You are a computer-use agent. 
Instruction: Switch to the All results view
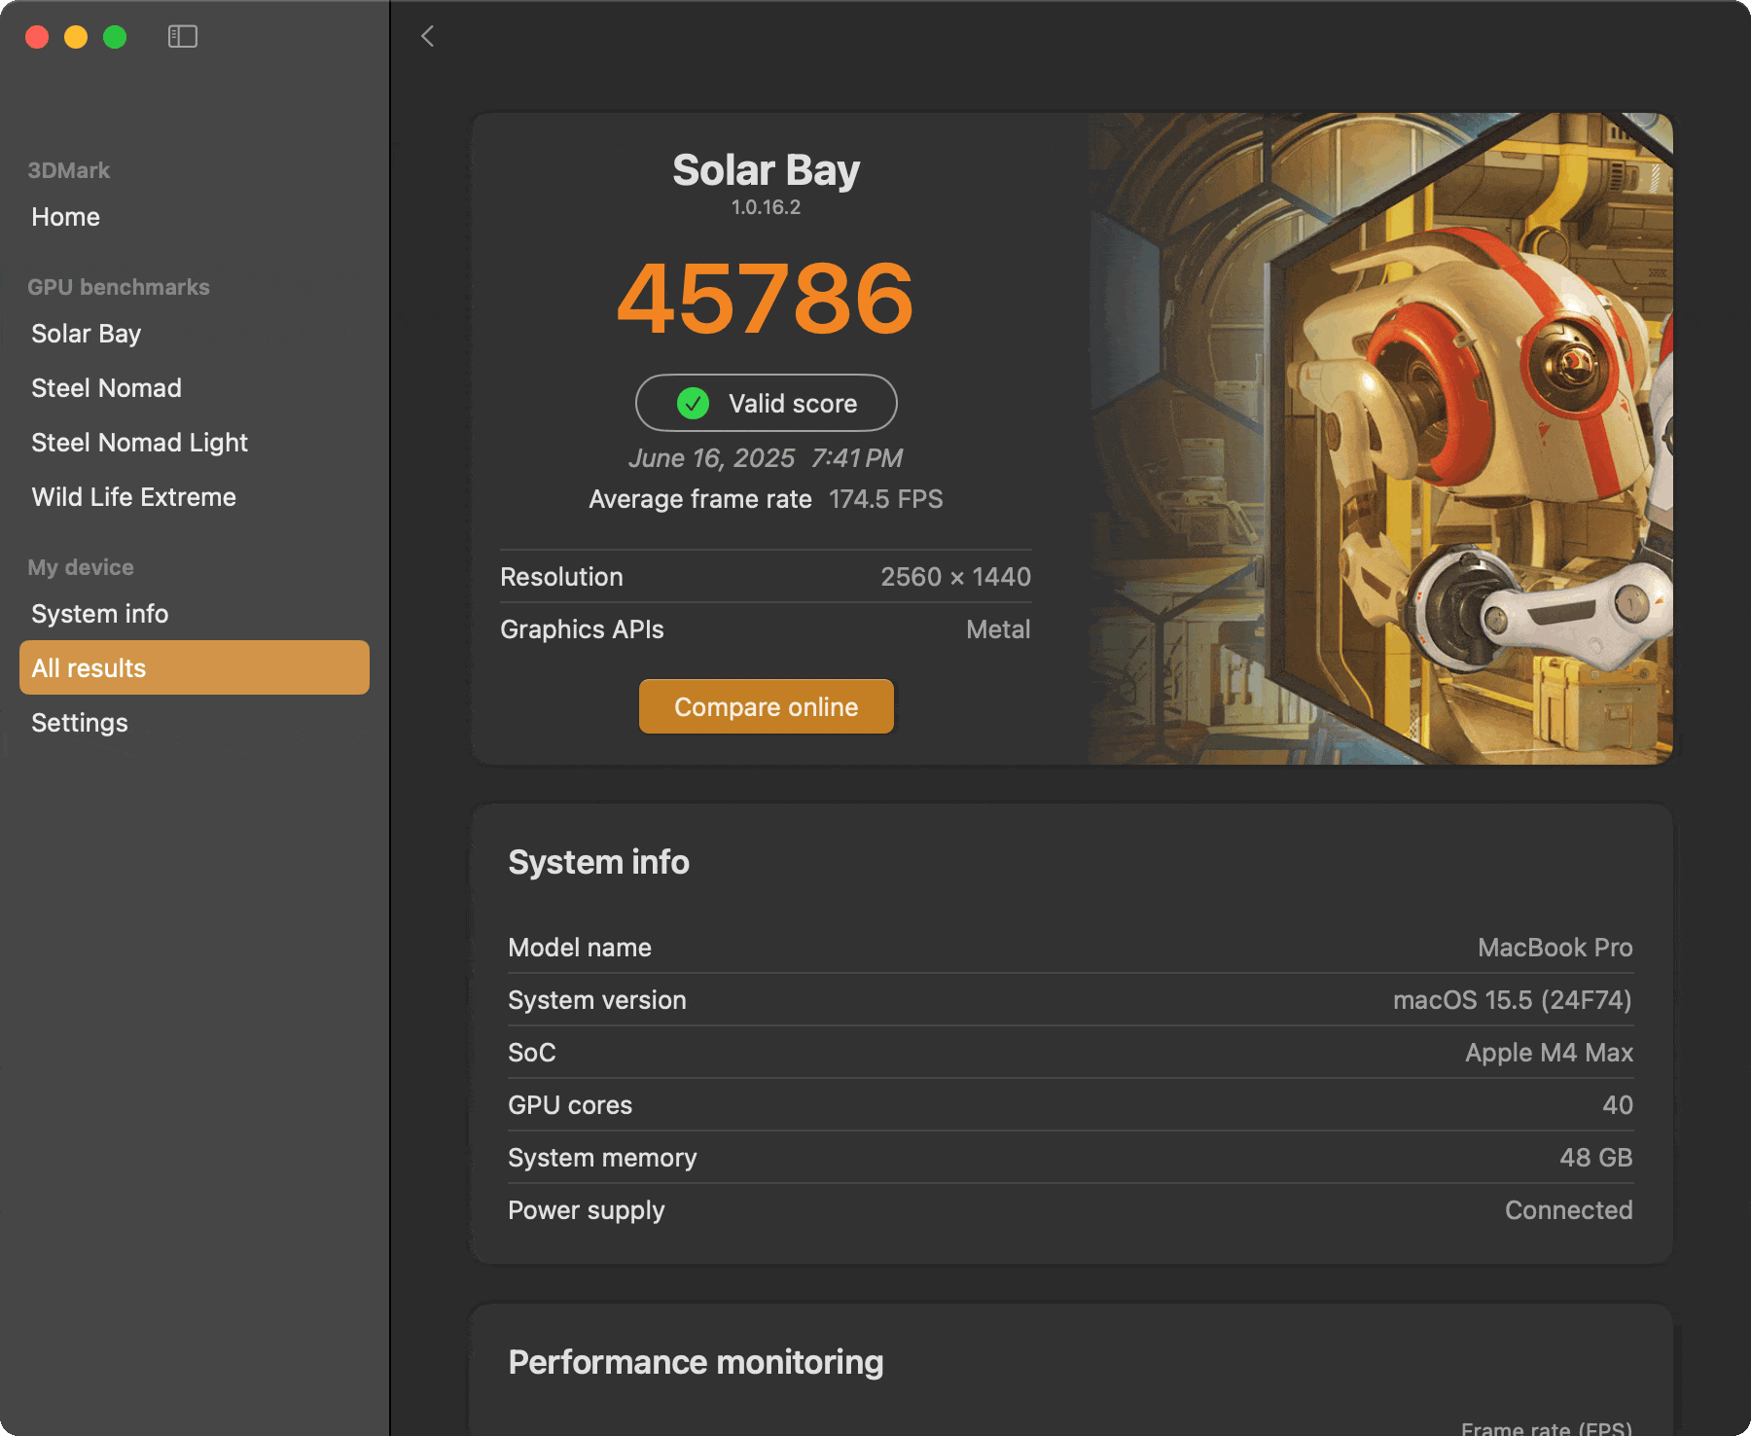[x=89, y=667]
